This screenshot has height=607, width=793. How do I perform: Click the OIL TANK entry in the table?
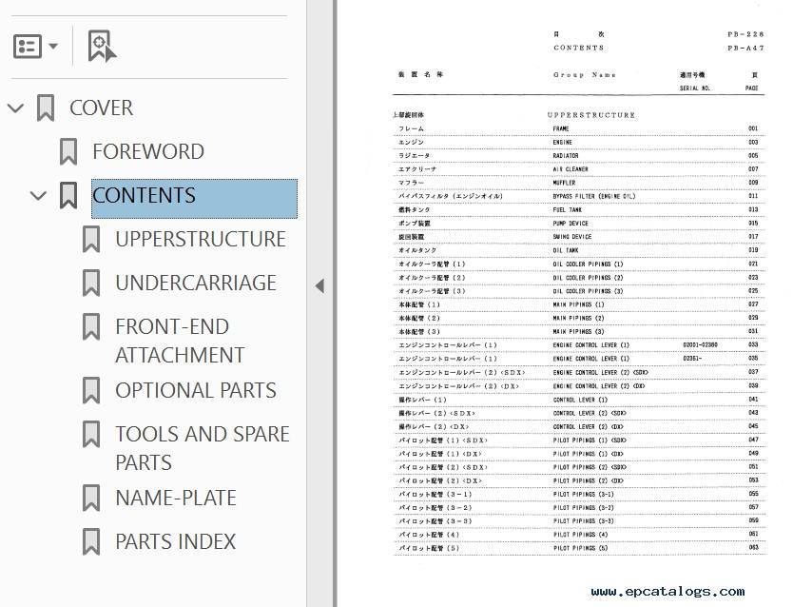click(x=566, y=250)
